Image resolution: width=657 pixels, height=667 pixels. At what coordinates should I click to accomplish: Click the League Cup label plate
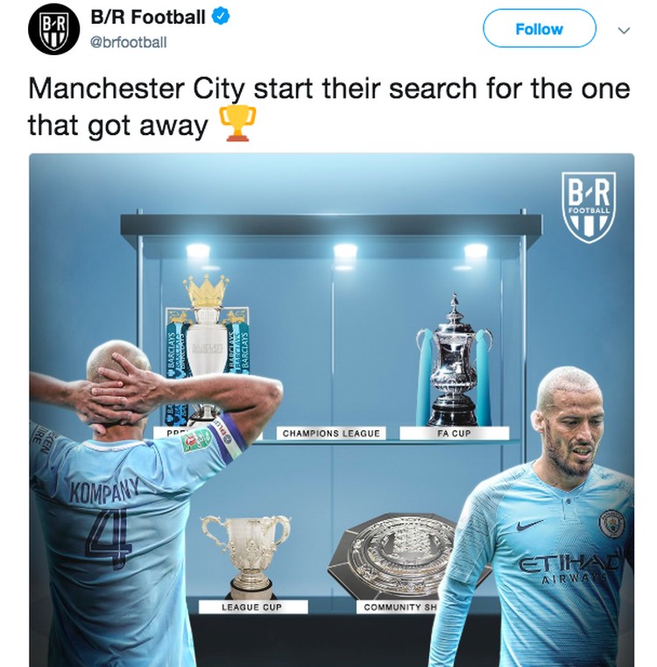click(x=252, y=607)
